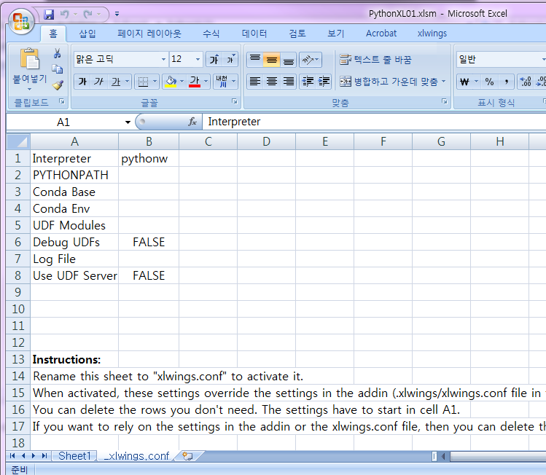Align text right
The height and width of the screenshot is (475, 546).
[x=289, y=82]
